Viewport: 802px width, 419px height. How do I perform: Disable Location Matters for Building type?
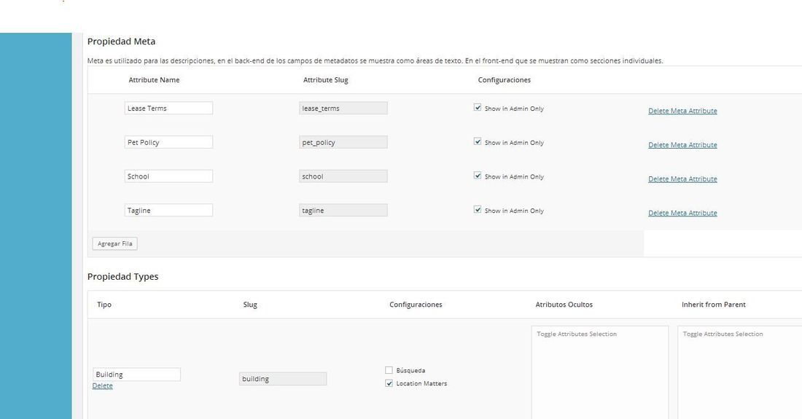coord(389,383)
